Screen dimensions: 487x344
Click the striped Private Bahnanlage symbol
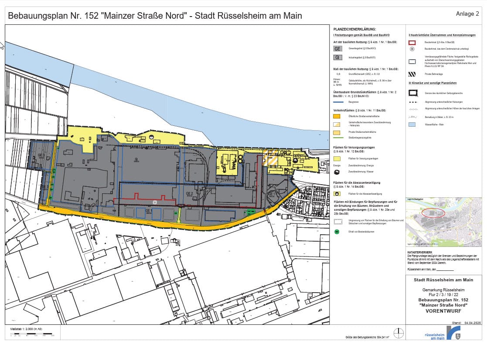(412, 74)
